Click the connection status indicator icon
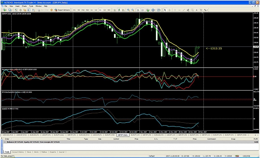 pos(237,156)
